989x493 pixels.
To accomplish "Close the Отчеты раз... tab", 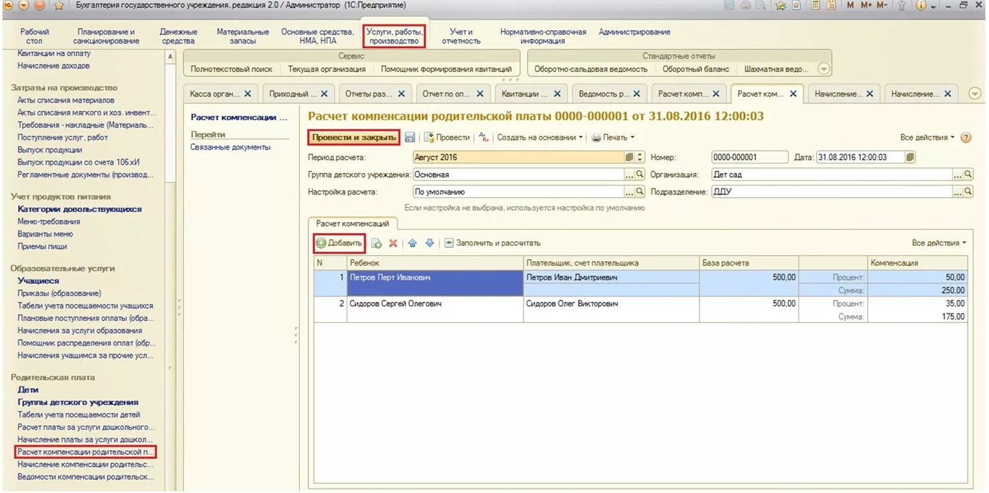I will point(402,94).
